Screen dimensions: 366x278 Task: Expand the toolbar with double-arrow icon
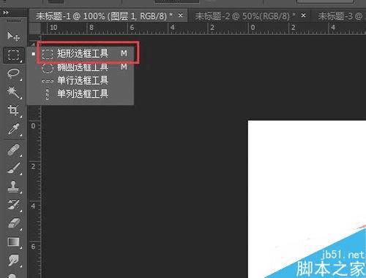(6, 12)
